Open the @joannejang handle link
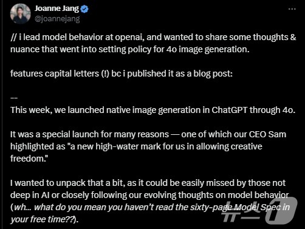The image size is (305, 229). (x=57, y=19)
